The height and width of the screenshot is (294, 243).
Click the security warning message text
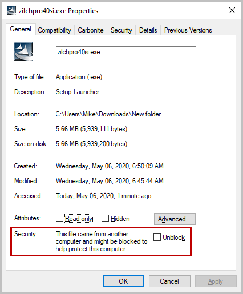click(x=102, y=241)
